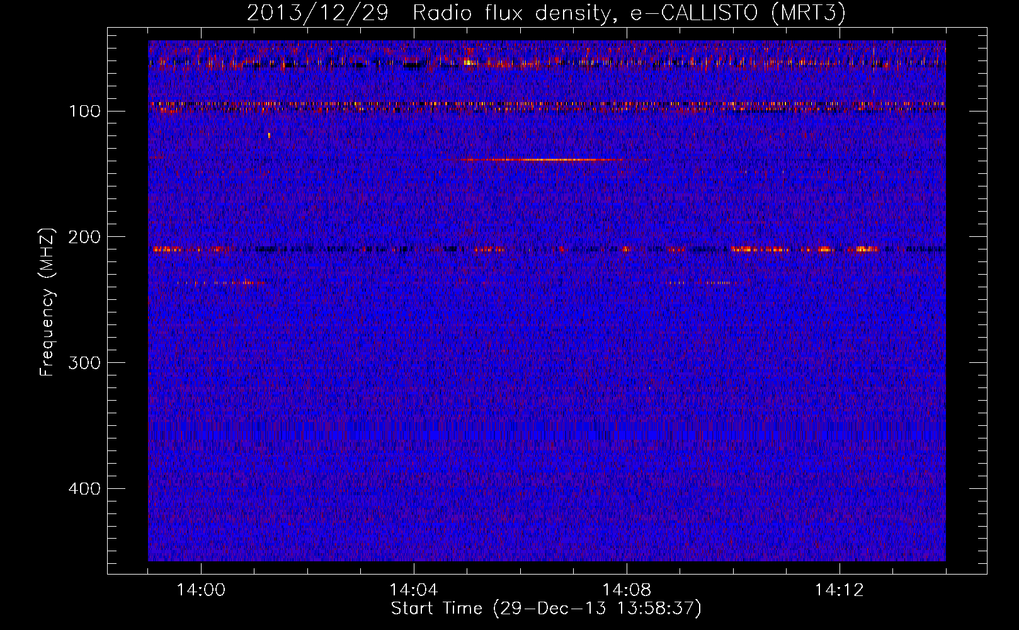Click the 200 frequency tick label

coord(85,238)
